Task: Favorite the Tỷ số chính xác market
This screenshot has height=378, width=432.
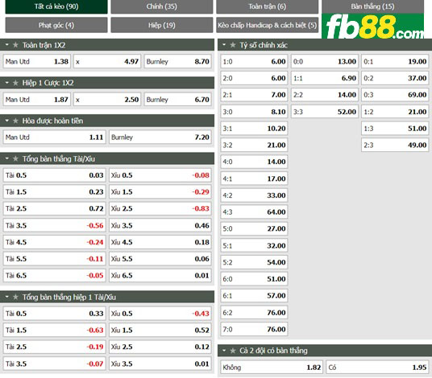Action: click(x=233, y=45)
